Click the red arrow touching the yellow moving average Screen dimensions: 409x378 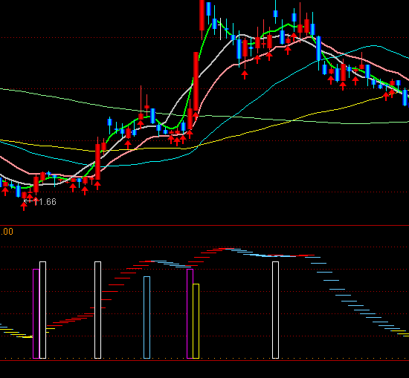(386, 97)
